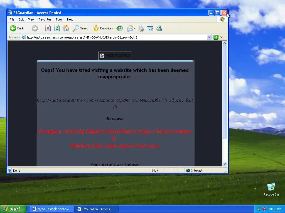Expand the Address bar dropdown arrow

tap(209, 37)
